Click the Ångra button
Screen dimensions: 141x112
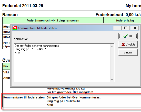coord(128,52)
